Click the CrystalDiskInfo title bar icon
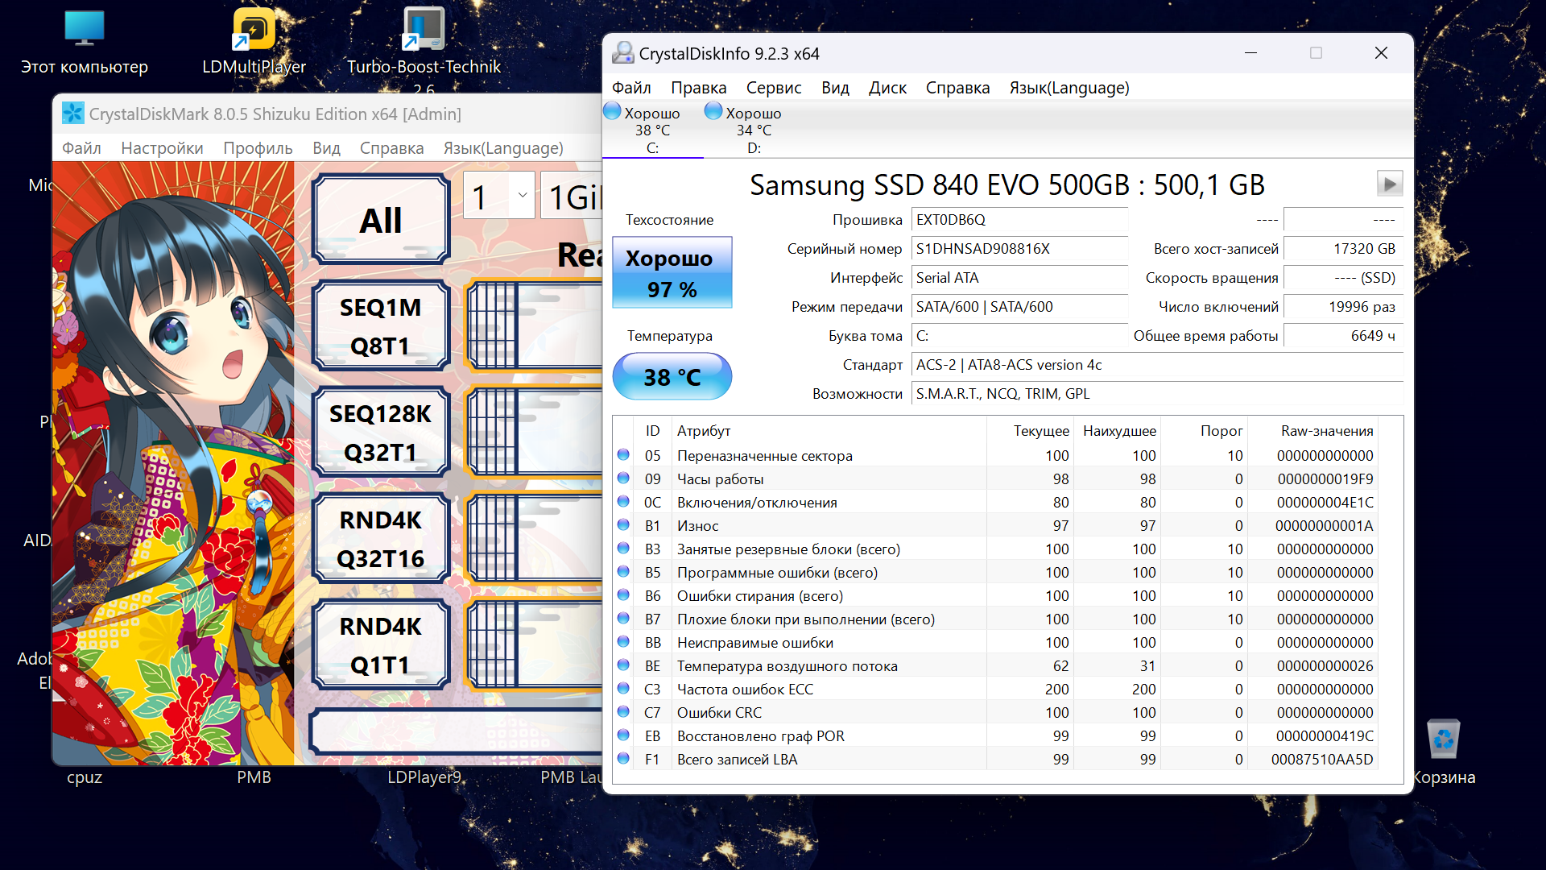The image size is (1546, 870). (x=622, y=53)
